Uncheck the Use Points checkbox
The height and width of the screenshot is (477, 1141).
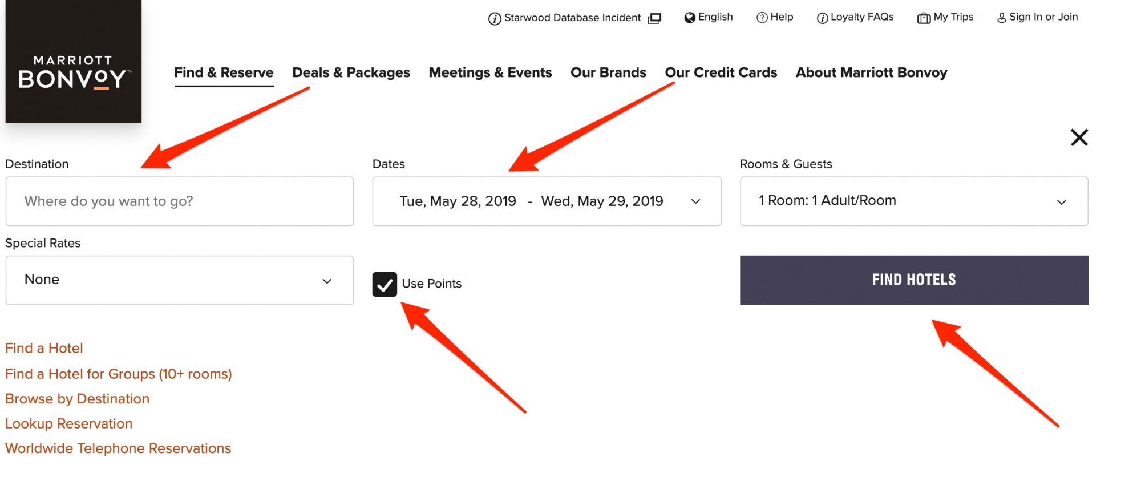[x=385, y=284]
